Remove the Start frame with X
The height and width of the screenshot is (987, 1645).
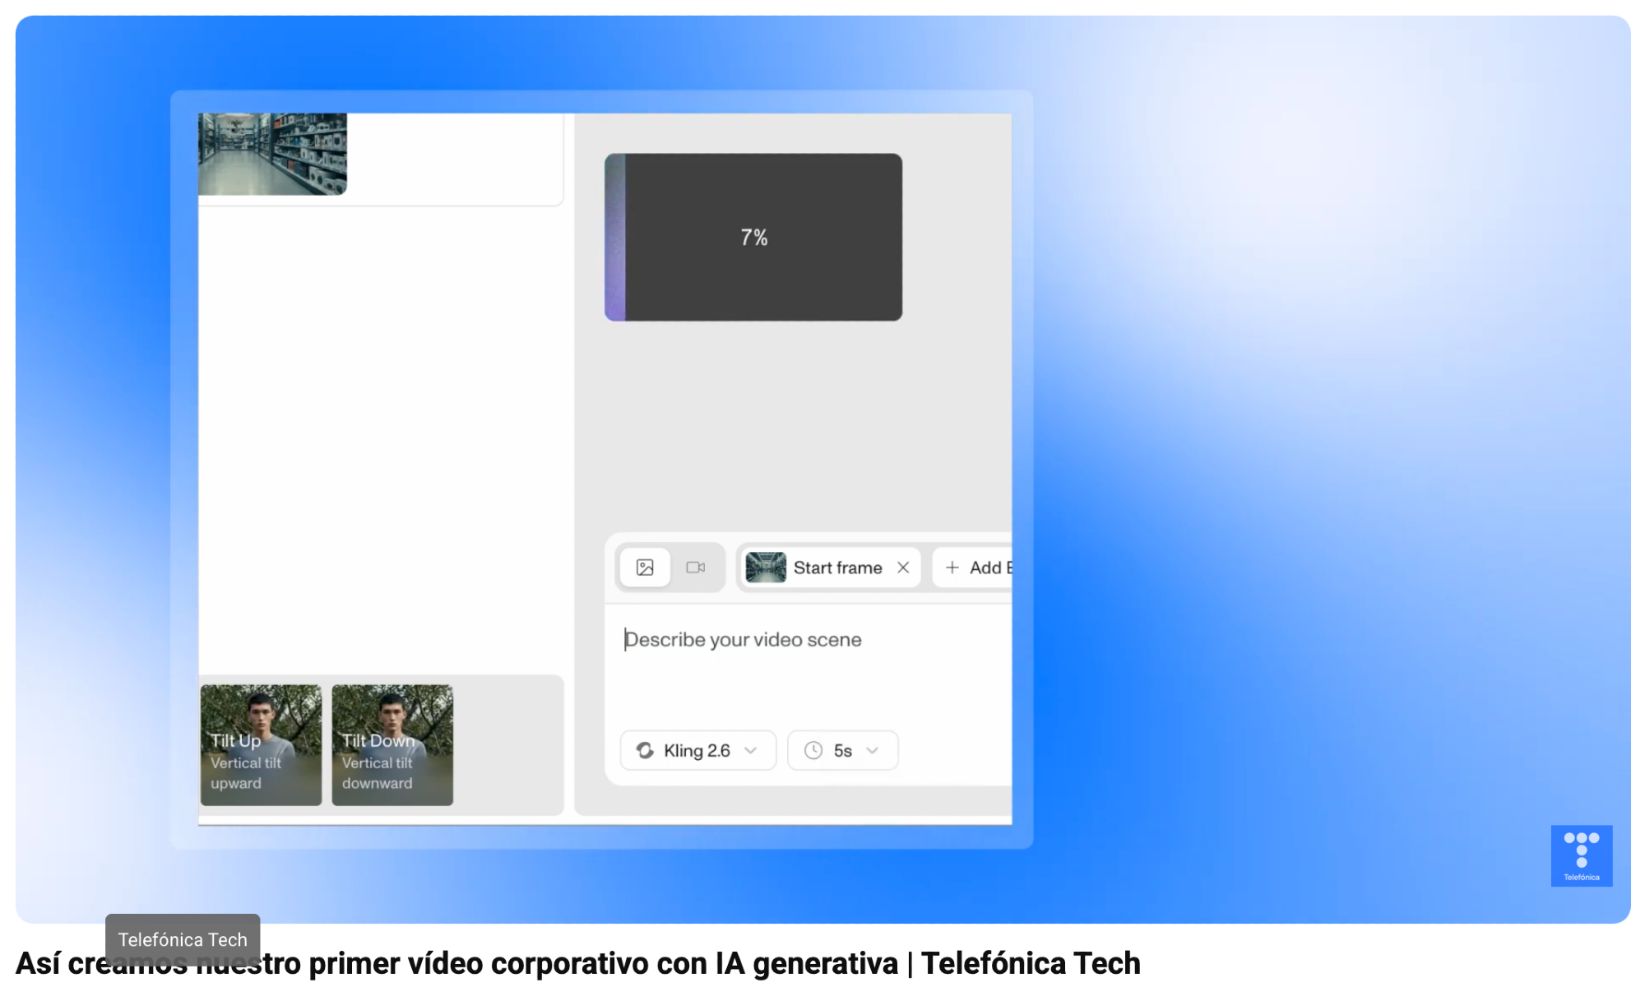coord(903,568)
